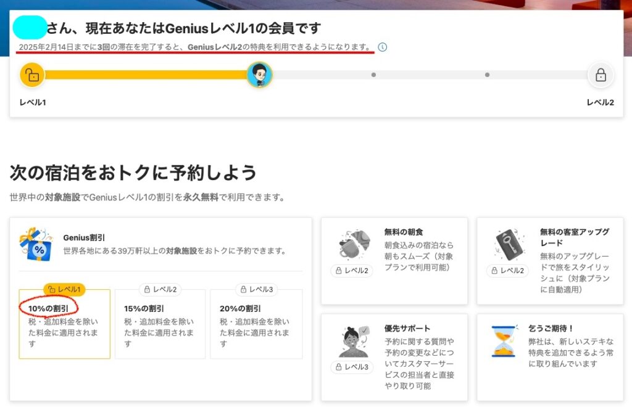The width and height of the screenshot is (632, 410).
Task: Click the info icon beside Genius level 2 text
Action: pyautogui.click(x=383, y=47)
